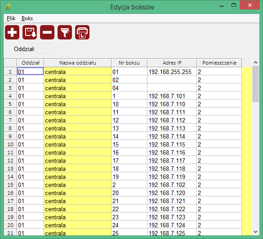Click the scrollbar up arrow
263x239 pixels.
255,62
